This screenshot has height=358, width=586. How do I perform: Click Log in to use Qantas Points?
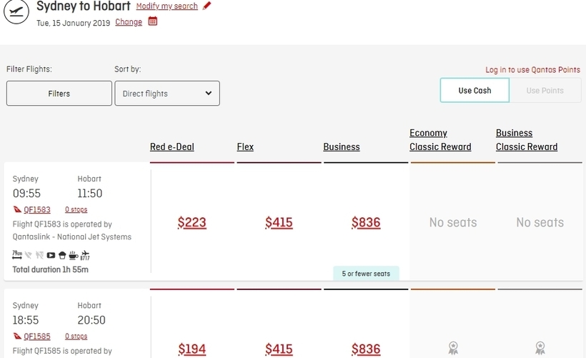[x=532, y=70]
